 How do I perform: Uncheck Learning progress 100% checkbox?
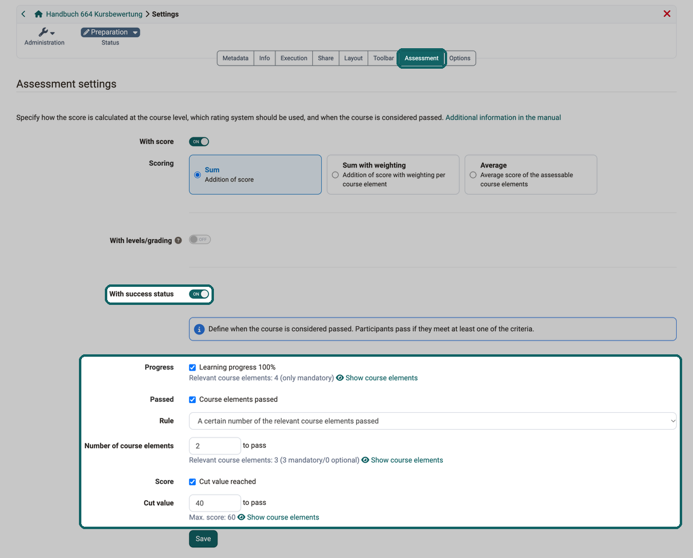click(x=192, y=368)
